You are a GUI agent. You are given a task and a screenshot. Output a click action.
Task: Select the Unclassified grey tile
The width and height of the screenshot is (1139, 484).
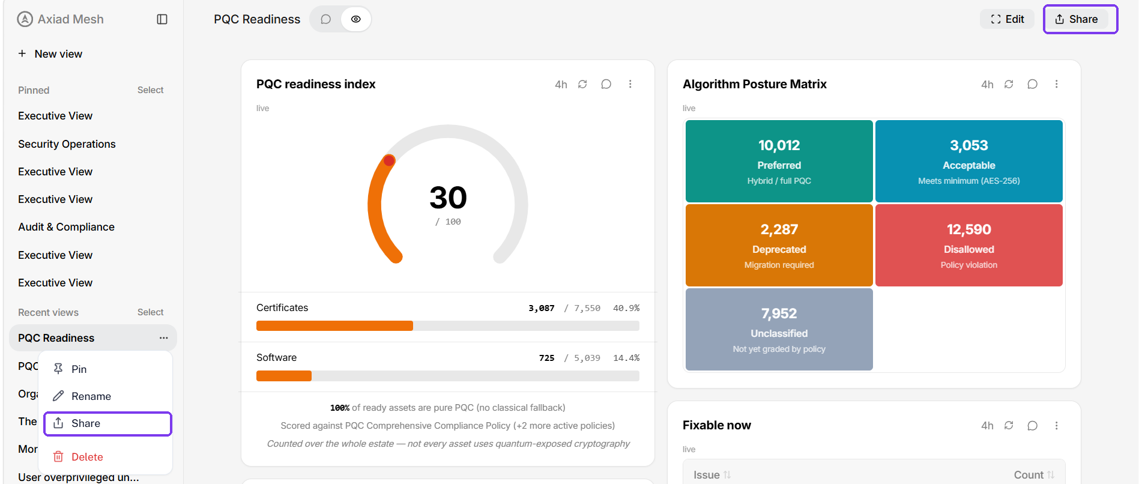pyautogui.click(x=779, y=329)
